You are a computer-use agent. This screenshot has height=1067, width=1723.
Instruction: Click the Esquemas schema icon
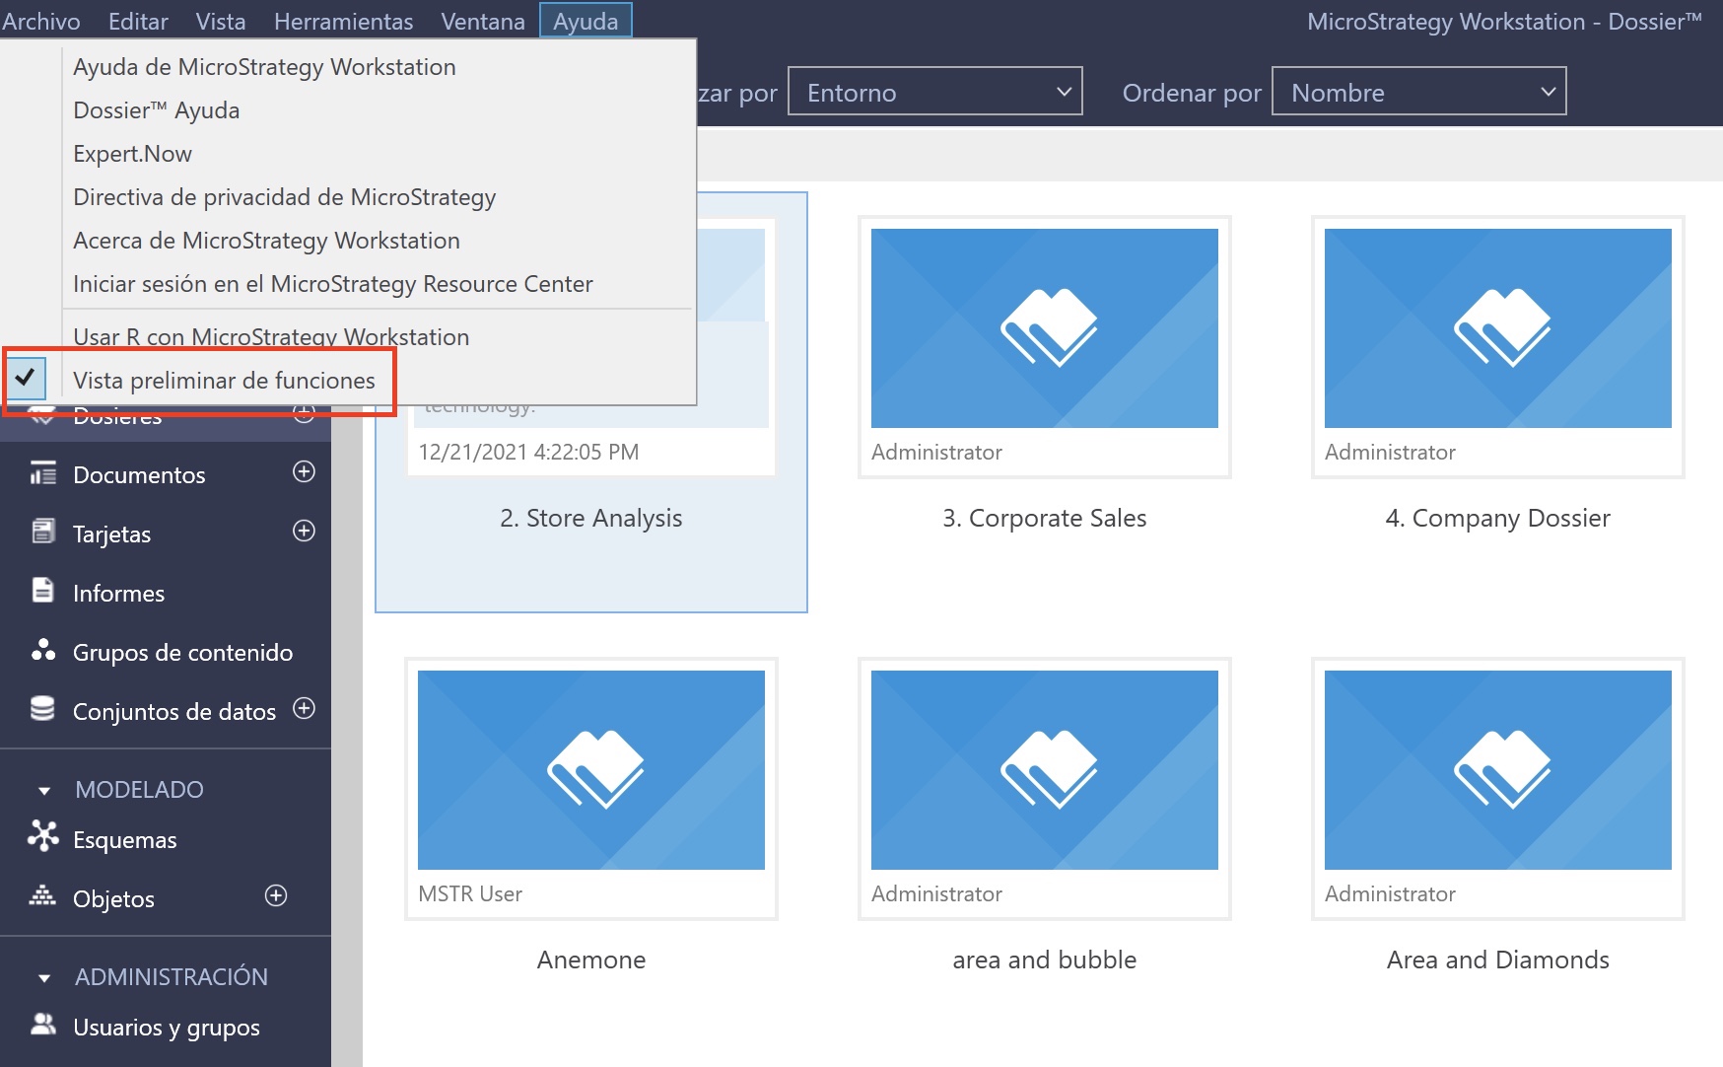point(42,836)
